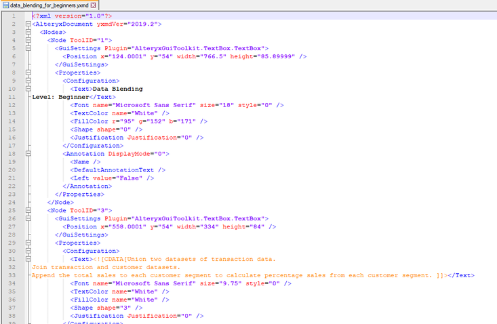Select the data_blending_for_beginners.yxmd file tab
497x324 pixels.
coord(49,5)
